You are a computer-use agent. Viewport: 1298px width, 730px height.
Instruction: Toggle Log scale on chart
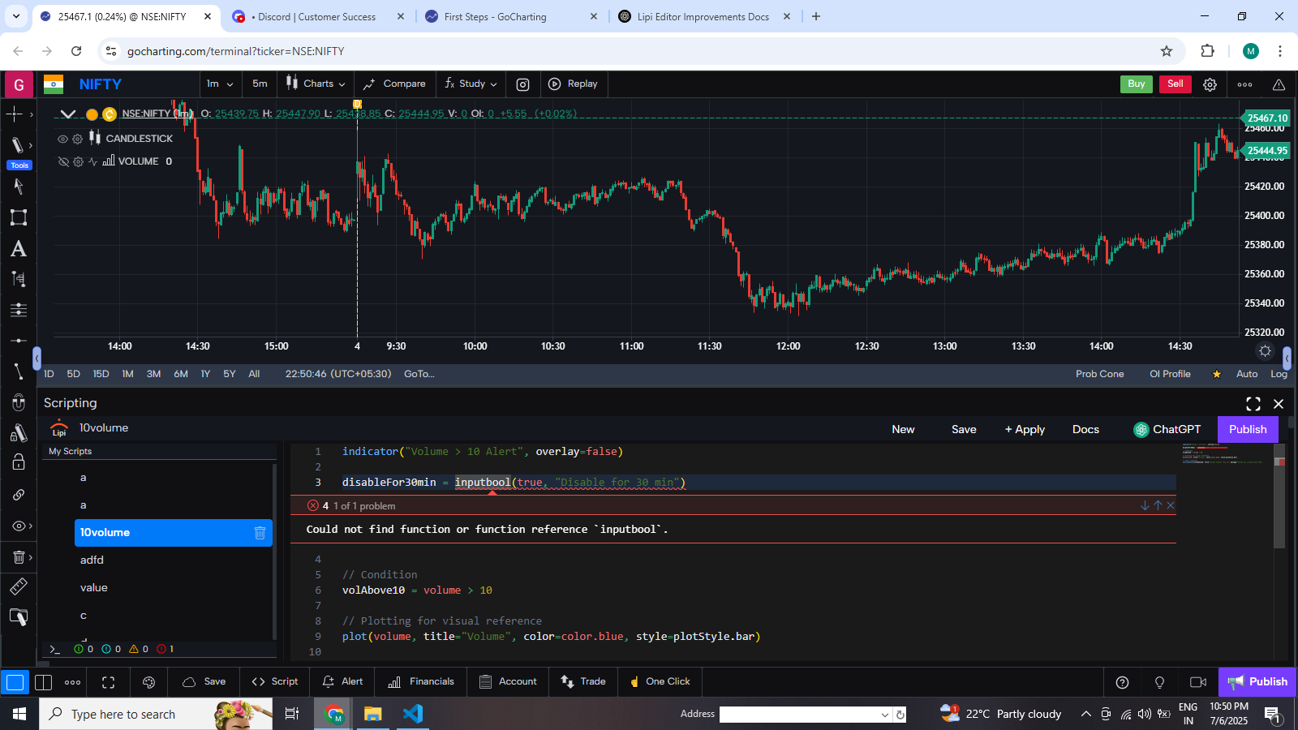click(x=1279, y=374)
